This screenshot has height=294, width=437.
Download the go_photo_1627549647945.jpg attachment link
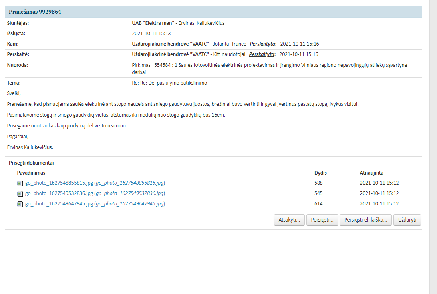tap(59, 204)
